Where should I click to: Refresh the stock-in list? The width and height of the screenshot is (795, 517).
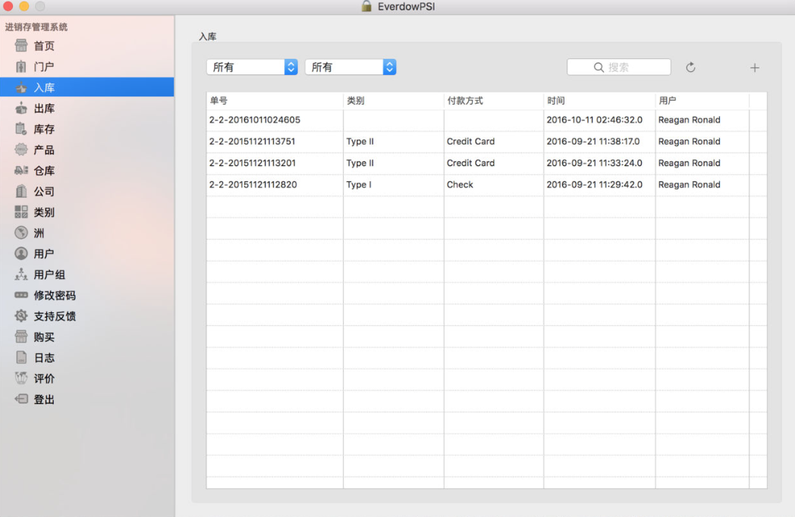tap(690, 67)
